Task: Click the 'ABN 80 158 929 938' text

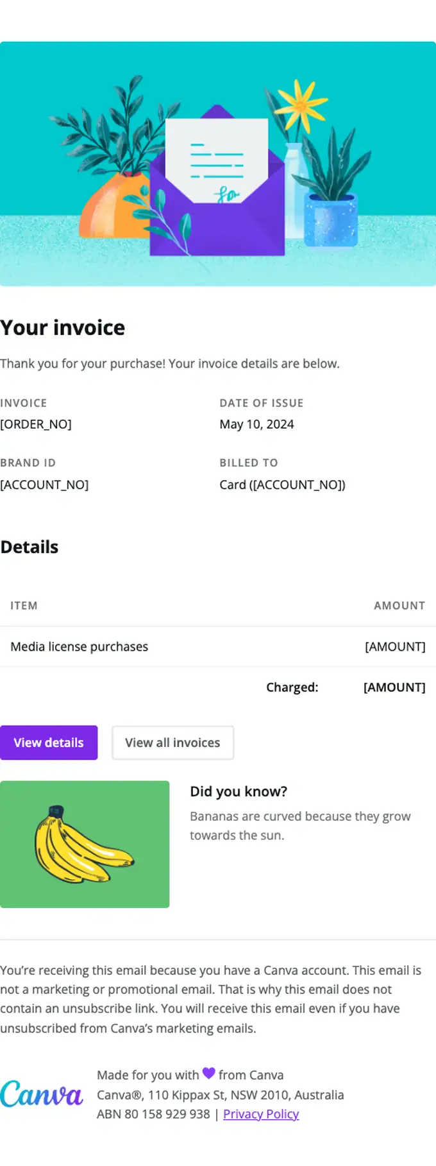Action: tap(153, 1114)
